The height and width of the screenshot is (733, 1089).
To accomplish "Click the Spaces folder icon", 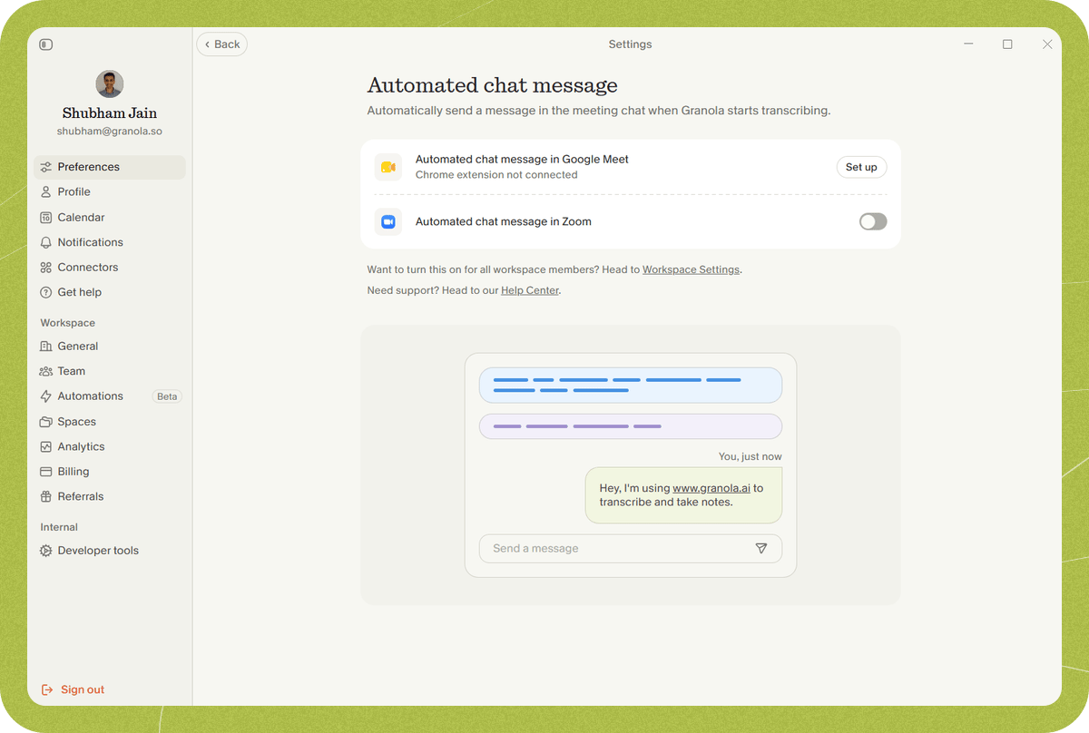I will tap(46, 422).
